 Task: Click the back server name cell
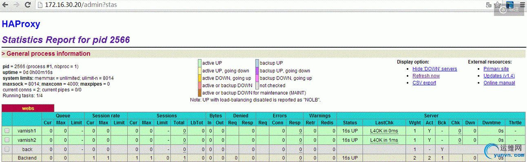(27, 149)
